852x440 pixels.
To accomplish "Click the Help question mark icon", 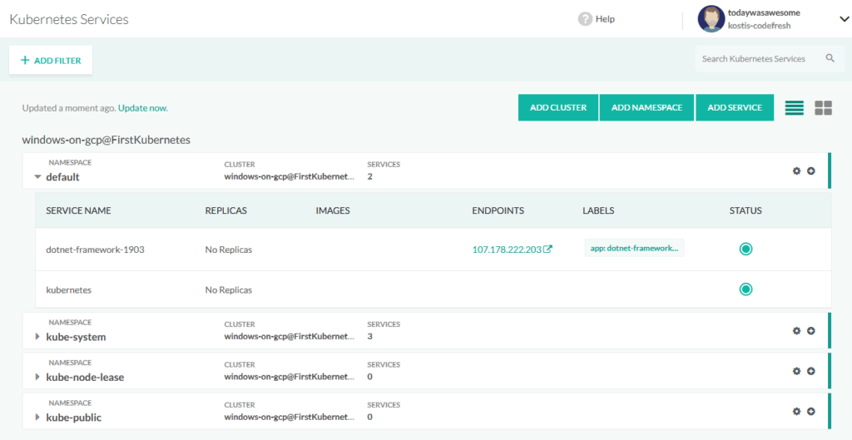I will [x=585, y=19].
